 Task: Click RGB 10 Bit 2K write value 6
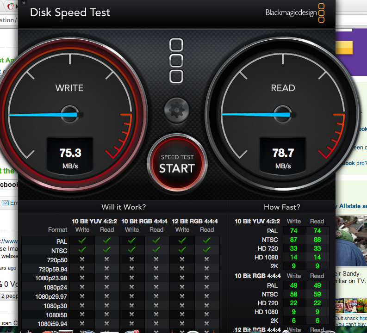(293, 321)
